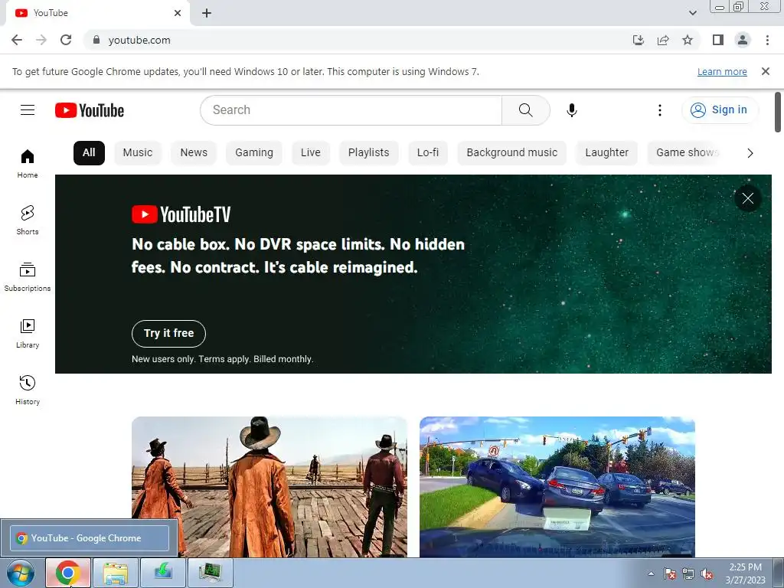The image size is (784, 588).
Task: Open the Chrome three-dot menu
Action: click(767, 40)
